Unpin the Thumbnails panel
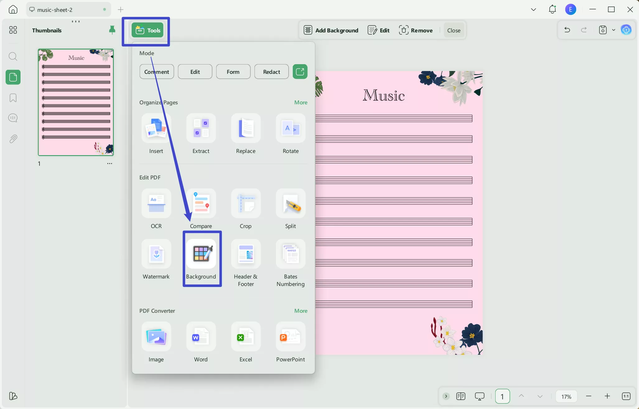 pyautogui.click(x=112, y=30)
